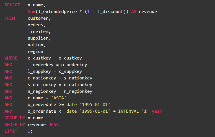Click the INTERVAL keyword

pyautogui.click(x=128, y=111)
